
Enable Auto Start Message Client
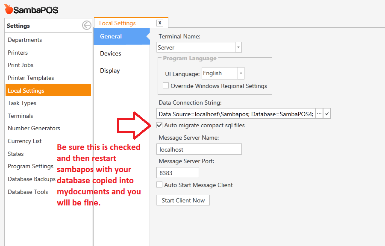[x=159, y=184]
